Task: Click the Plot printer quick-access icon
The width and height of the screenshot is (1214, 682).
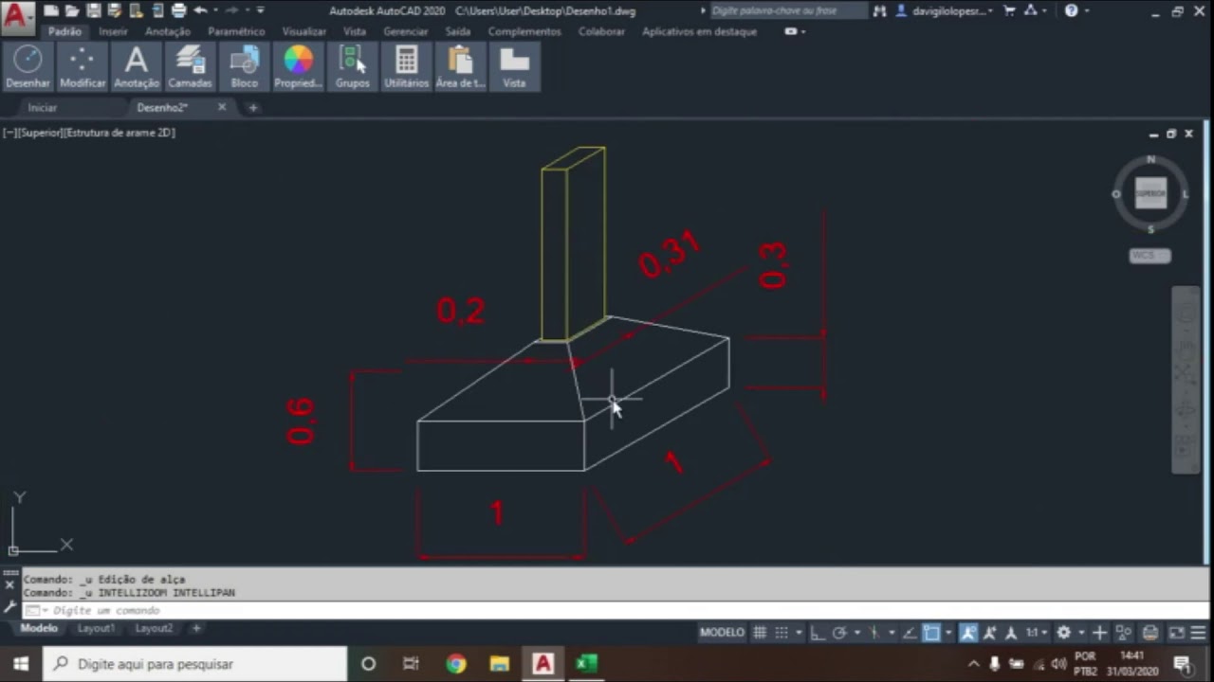Action: pyautogui.click(x=178, y=11)
